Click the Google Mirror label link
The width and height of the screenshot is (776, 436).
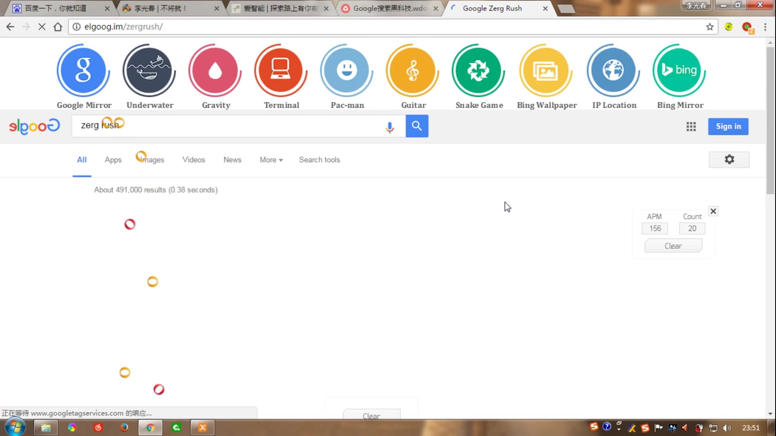pos(84,105)
